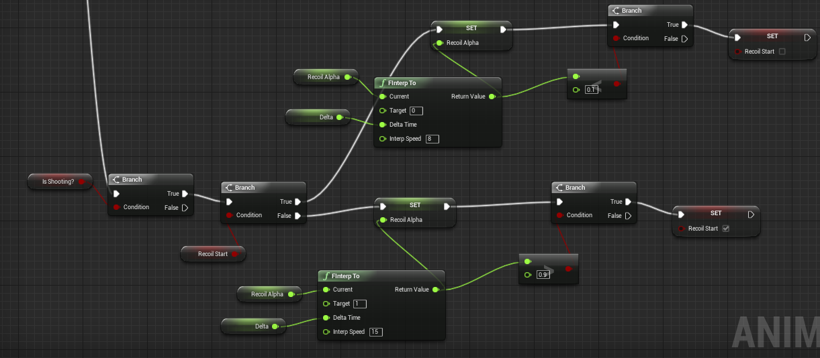Image resolution: width=820 pixels, height=358 pixels.
Task: Click Delta Time pin on FInterp To with Target 0
Action: (383, 125)
